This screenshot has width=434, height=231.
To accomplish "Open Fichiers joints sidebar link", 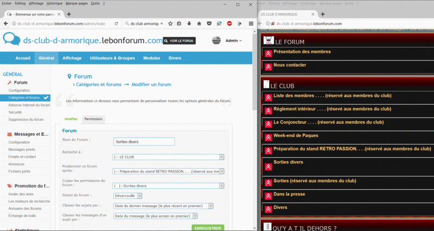I will [x=20, y=171].
